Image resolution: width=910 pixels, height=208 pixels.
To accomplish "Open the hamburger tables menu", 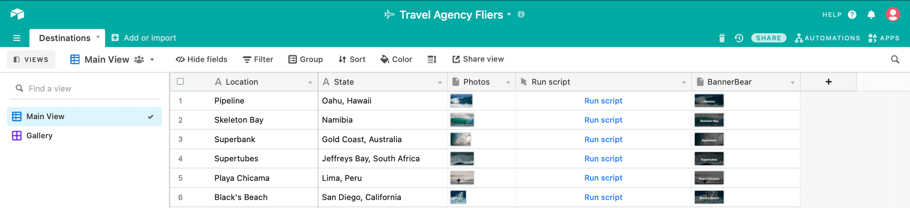I will (17, 38).
